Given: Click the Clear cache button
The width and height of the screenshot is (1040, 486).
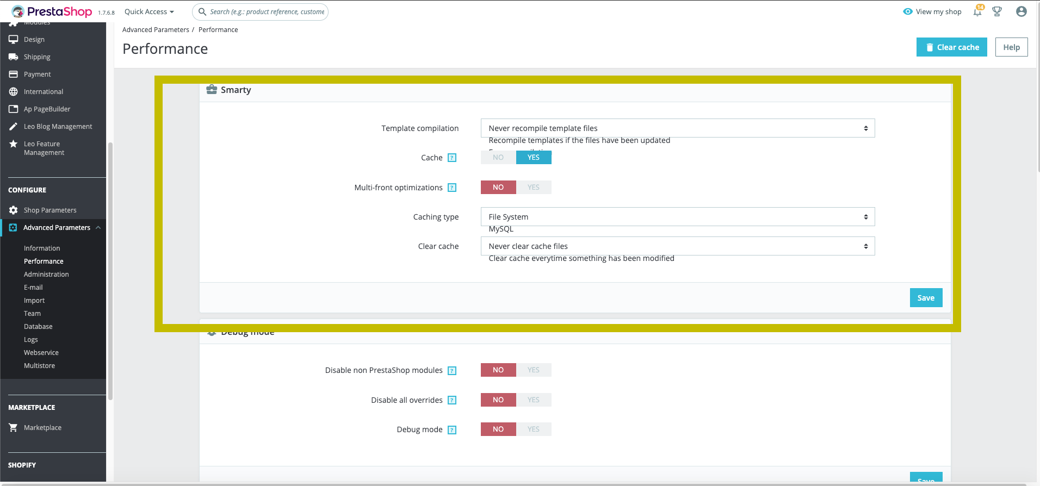Looking at the screenshot, I should click(952, 47).
